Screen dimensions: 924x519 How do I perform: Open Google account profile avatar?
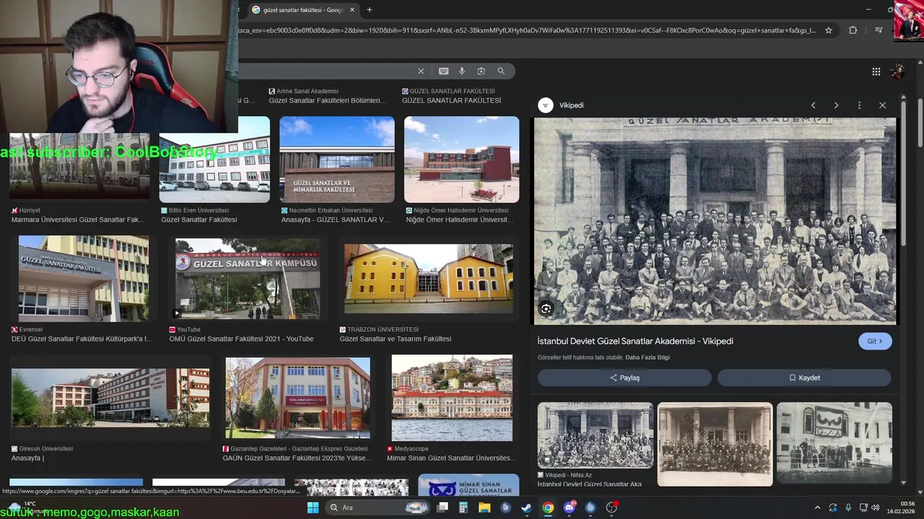click(897, 71)
